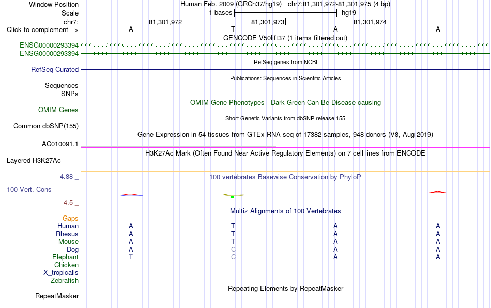Click the magenta AC010091.1 GTEx bar
491x308 pixels.
tap(285, 147)
